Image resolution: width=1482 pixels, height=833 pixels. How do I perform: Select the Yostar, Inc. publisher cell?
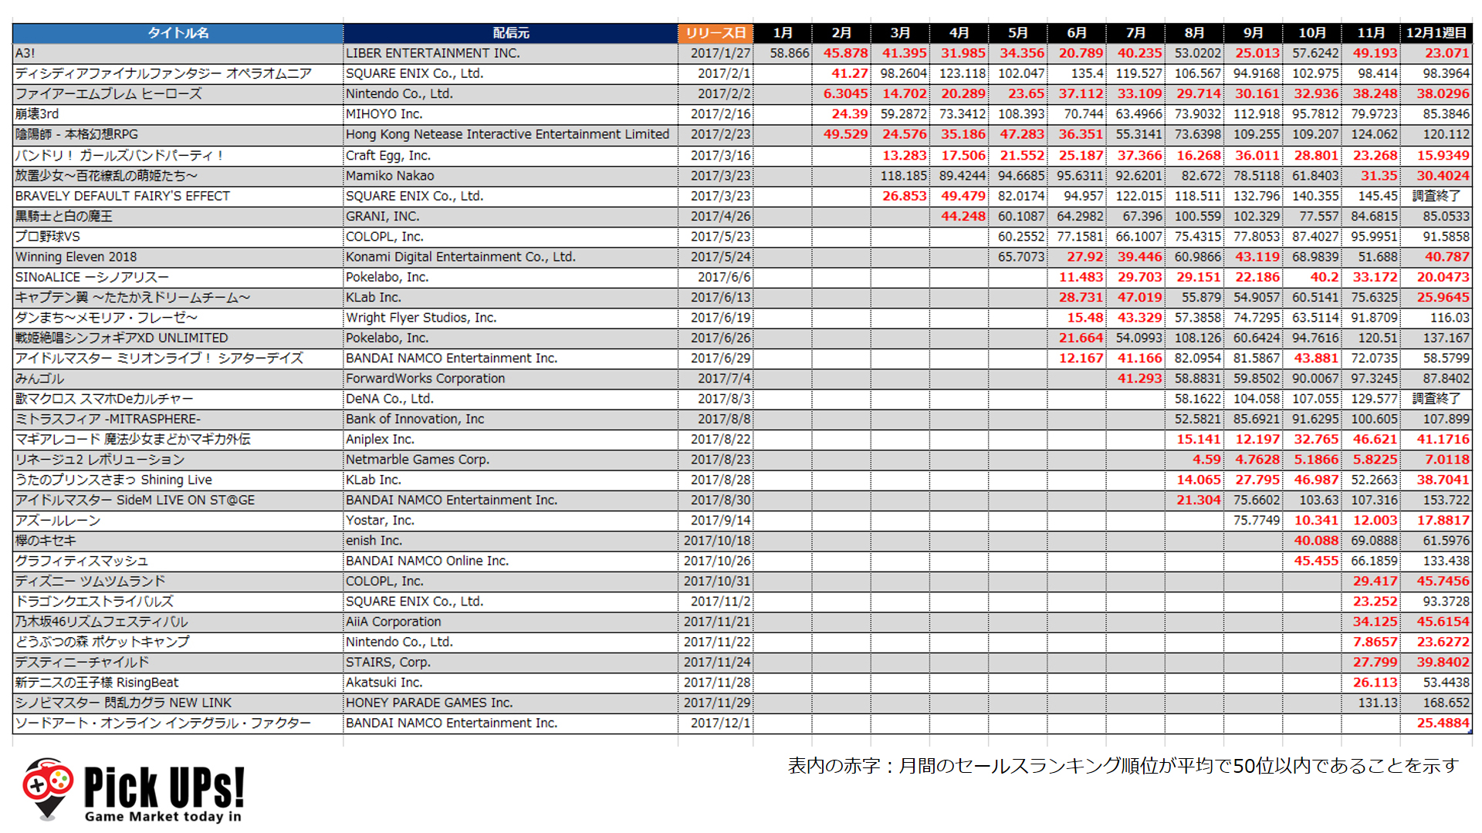pos(511,521)
